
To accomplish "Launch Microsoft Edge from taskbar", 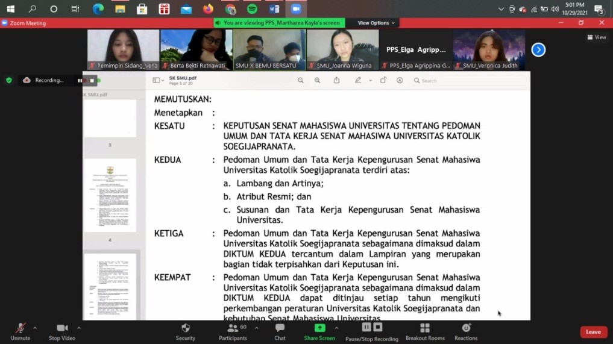I will click(x=98, y=8).
